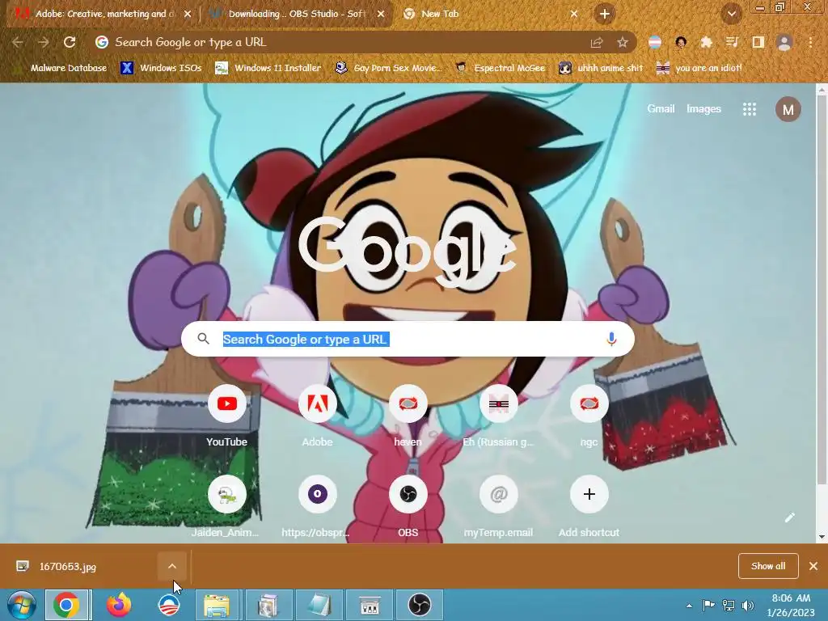Open the myTemp.email shortcut tile
828x621 pixels.
click(498, 507)
